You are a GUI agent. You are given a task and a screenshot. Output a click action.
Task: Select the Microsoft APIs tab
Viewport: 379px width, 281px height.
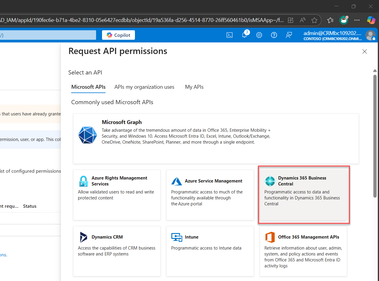pyautogui.click(x=88, y=87)
